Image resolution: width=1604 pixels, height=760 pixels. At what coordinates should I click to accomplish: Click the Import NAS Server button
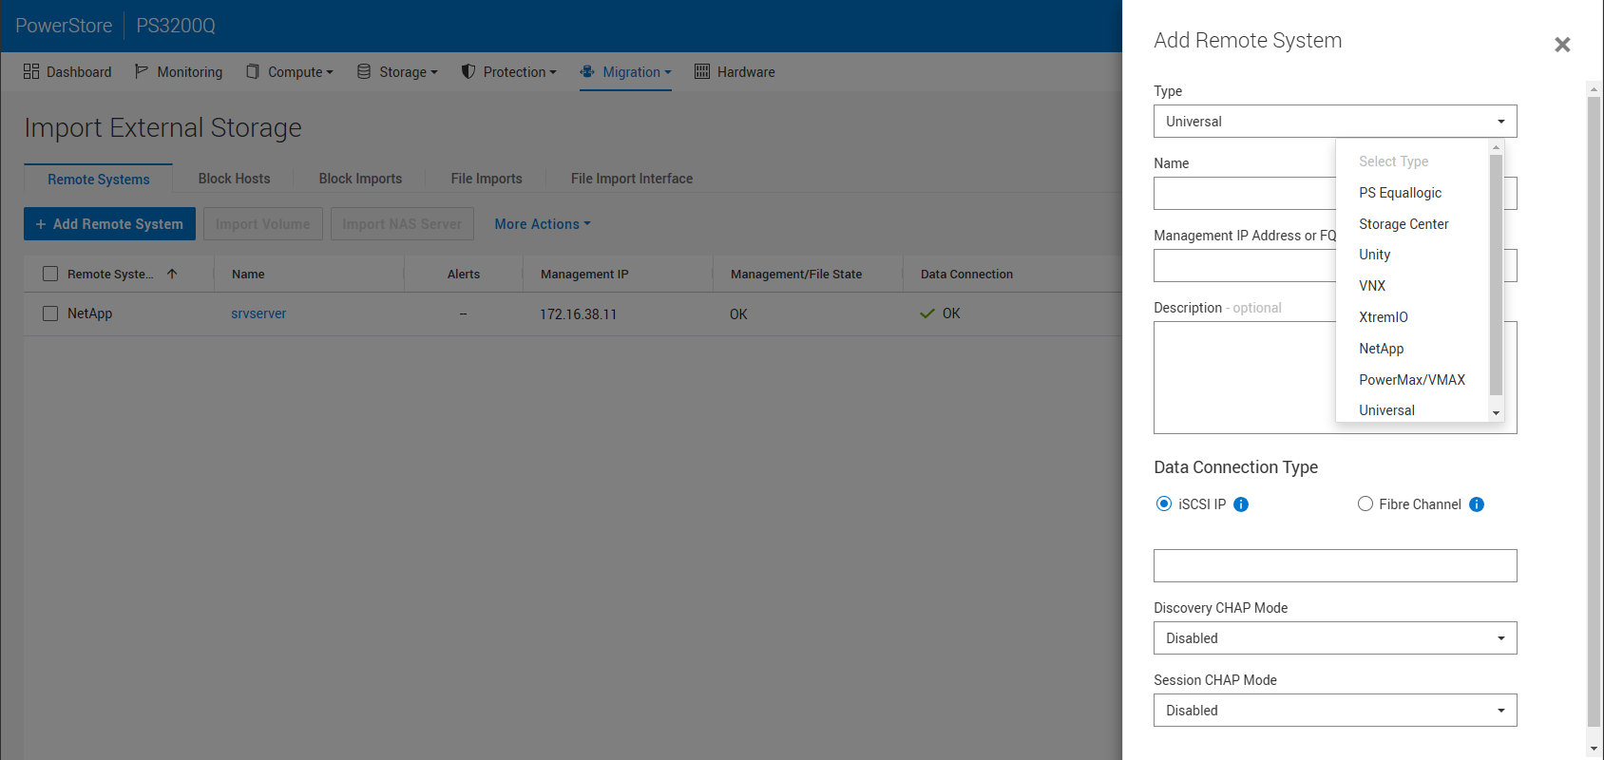point(402,224)
